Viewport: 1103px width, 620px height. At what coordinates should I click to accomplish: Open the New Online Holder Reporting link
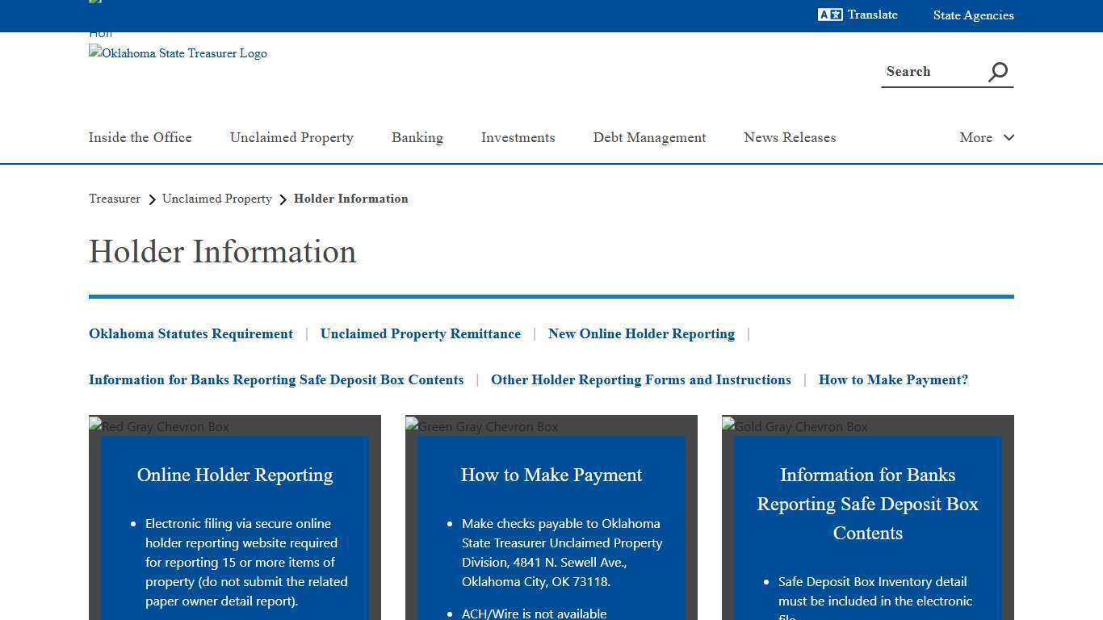click(x=641, y=333)
